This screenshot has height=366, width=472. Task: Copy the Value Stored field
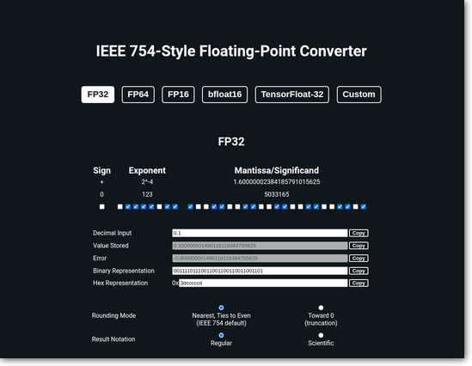(x=359, y=246)
